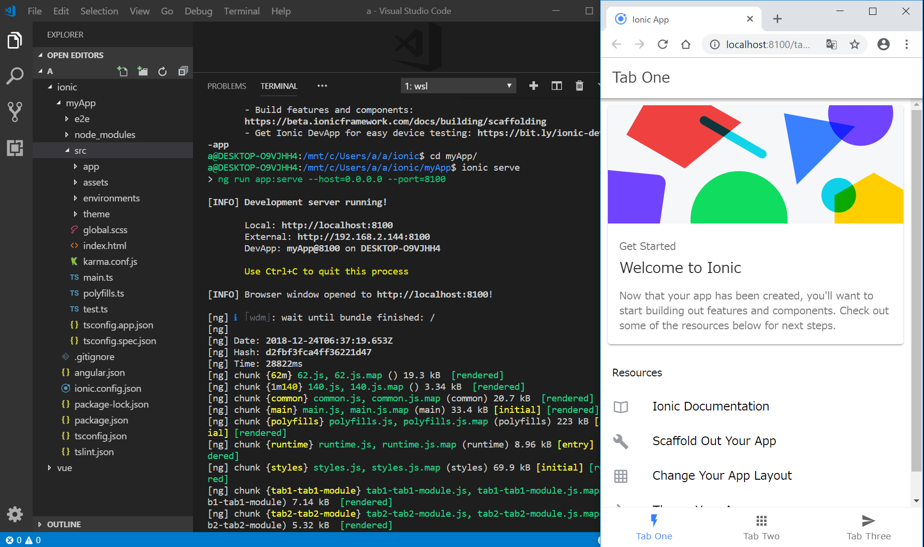Image resolution: width=924 pixels, height=547 pixels.
Task: Collapse all folders in explorer
Action: [x=182, y=71]
